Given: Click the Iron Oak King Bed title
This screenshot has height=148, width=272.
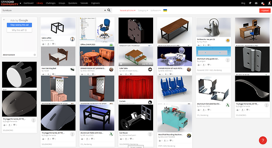Looking at the screenshot, I should tap(49, 68).
